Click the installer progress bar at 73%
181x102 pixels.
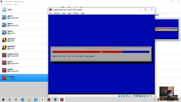(x=101, y=52)
